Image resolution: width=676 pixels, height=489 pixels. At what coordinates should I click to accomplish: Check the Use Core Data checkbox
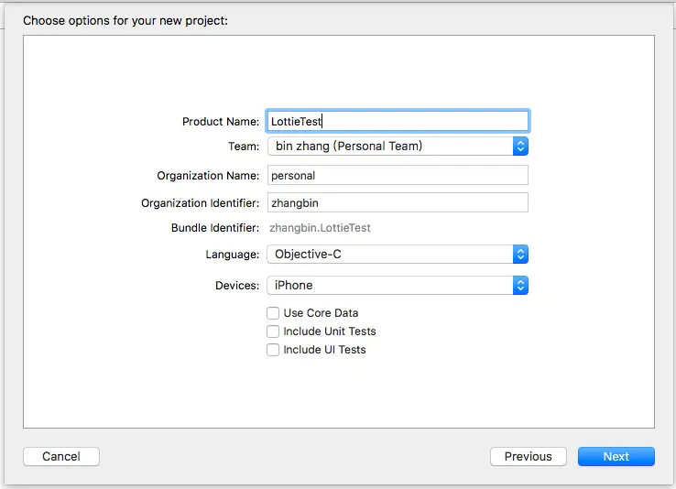pyautogui.click(x=273, y=313)
